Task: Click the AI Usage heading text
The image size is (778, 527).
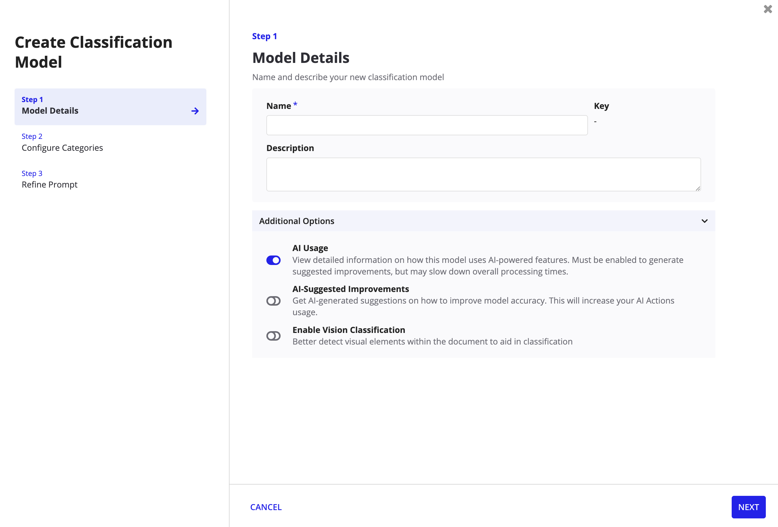Action: (x=310, y=248)
